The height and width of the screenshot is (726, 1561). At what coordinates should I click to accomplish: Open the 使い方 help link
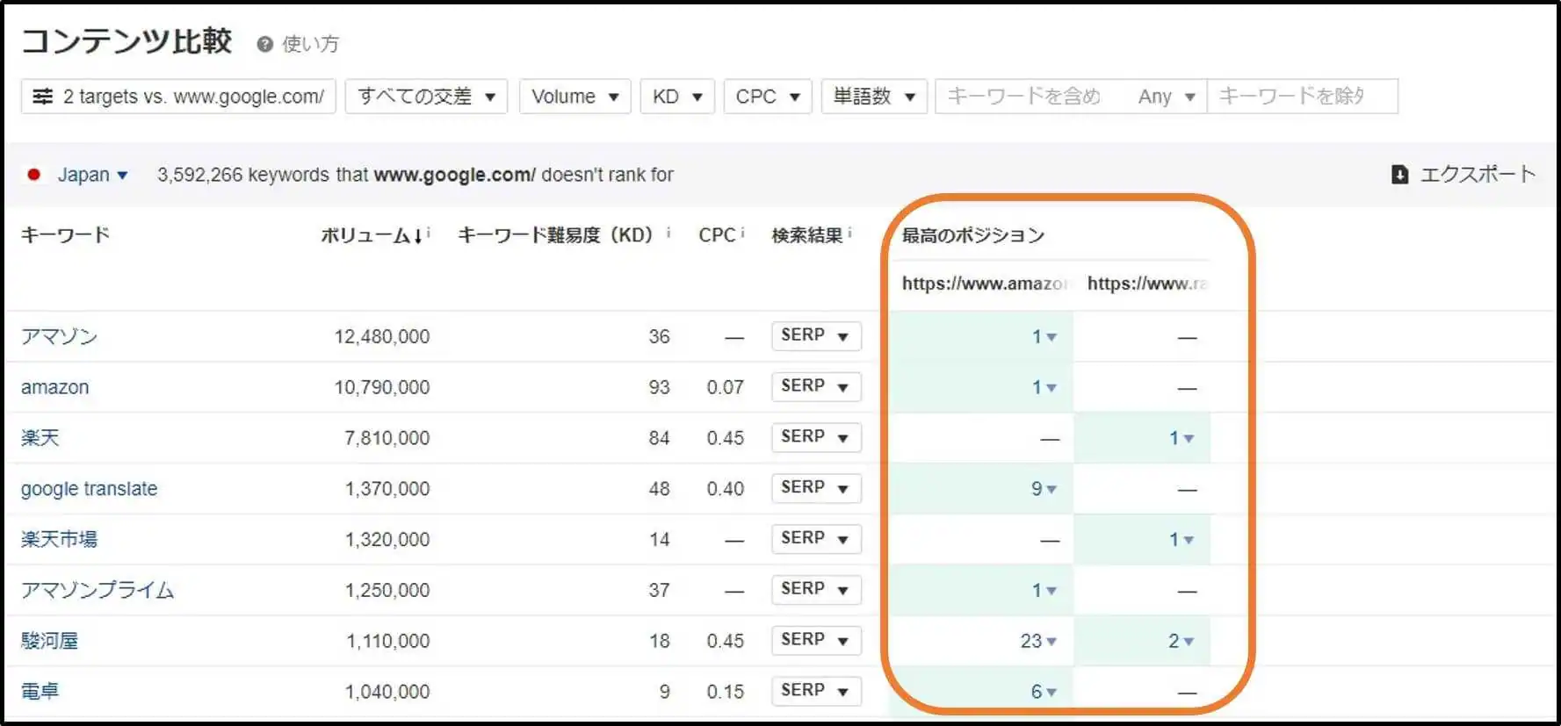tap(310, 44)
